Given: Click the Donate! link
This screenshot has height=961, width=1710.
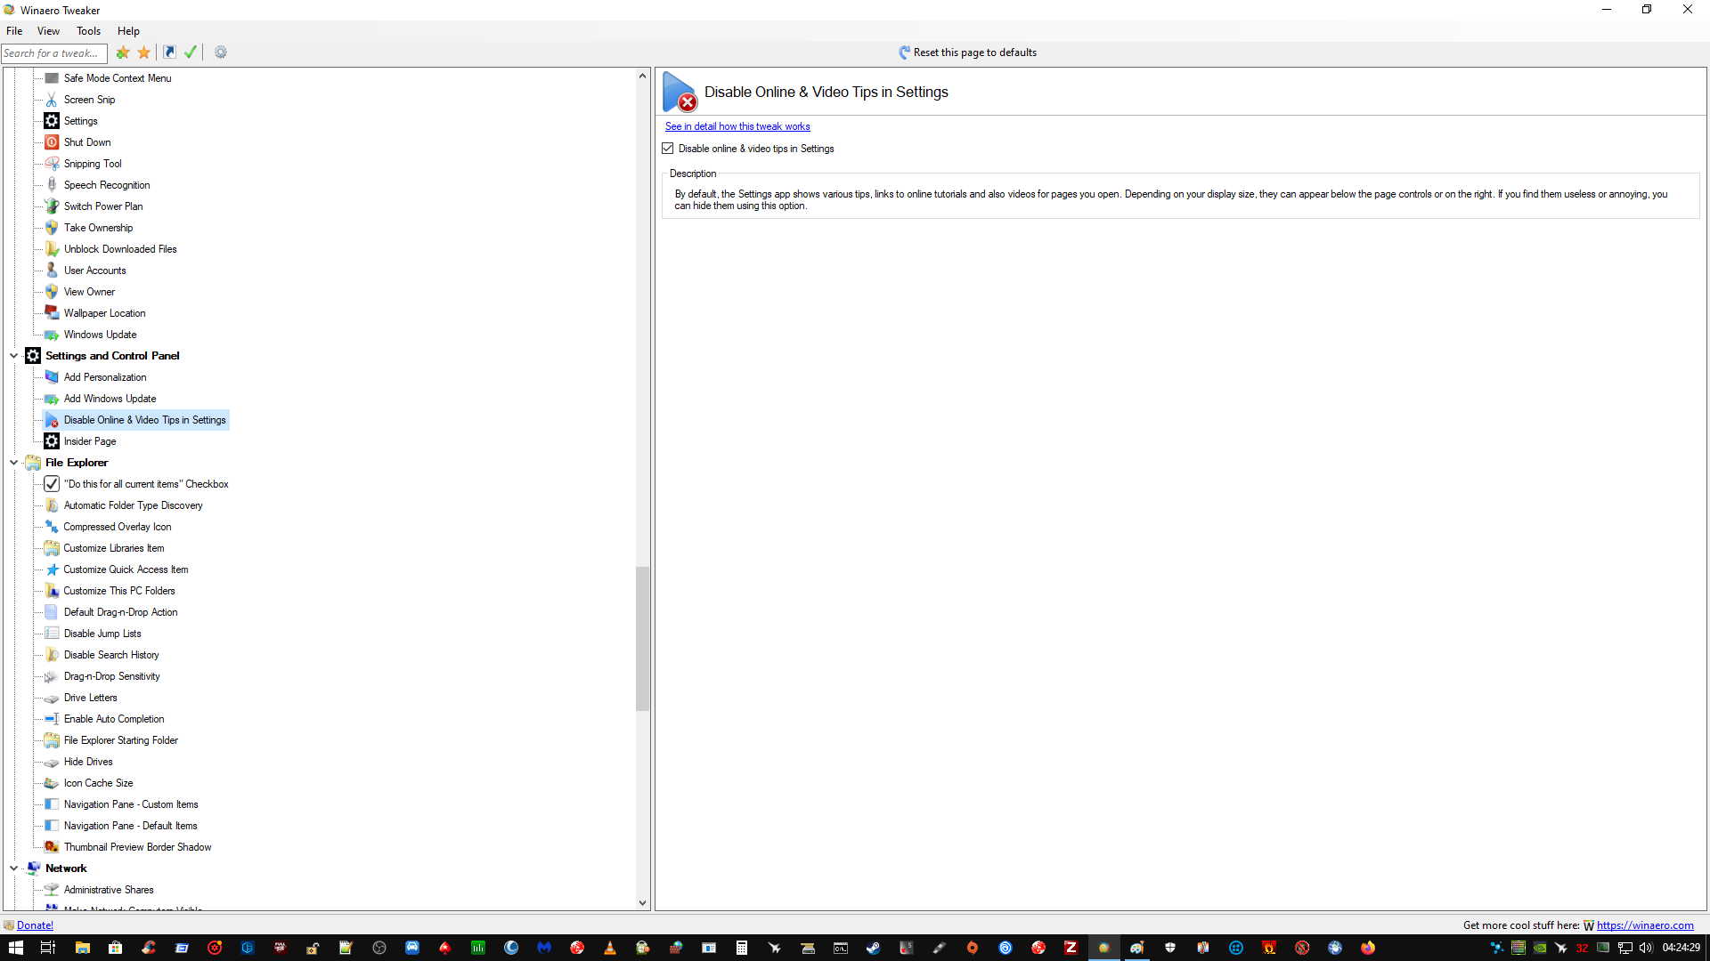Looking at the screenshot, I should click(x=35, y=925).
